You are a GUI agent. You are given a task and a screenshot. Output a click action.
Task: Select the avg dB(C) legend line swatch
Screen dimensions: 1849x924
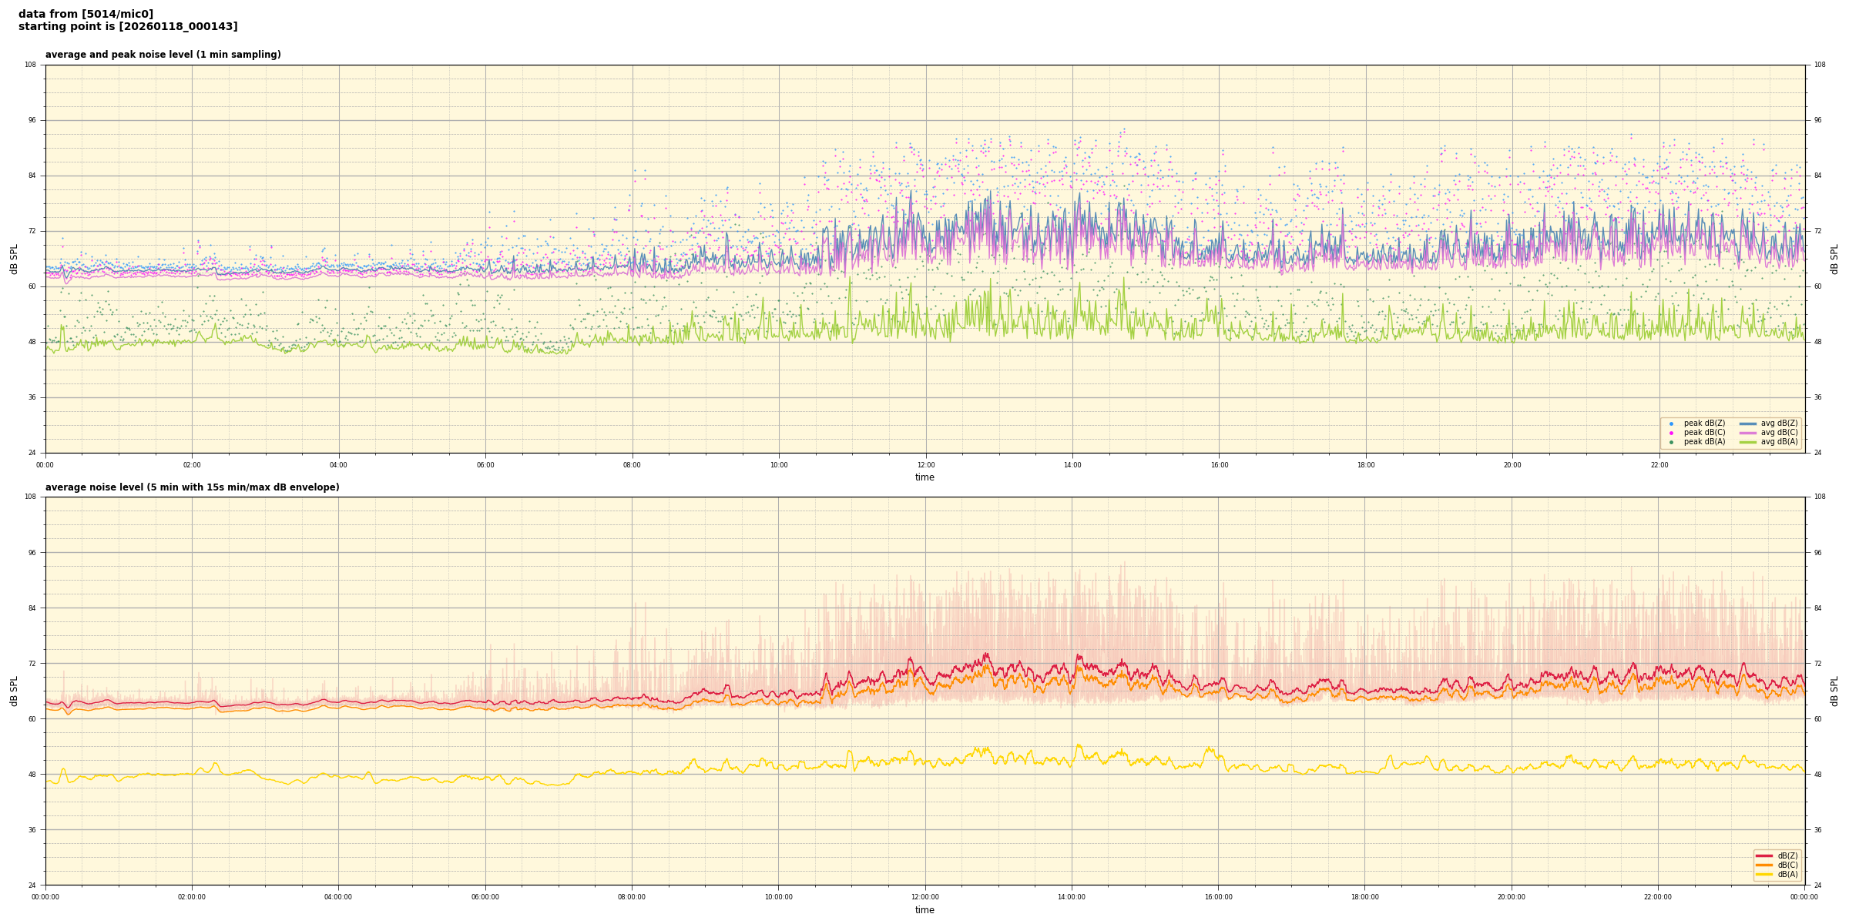point(1747,433)
